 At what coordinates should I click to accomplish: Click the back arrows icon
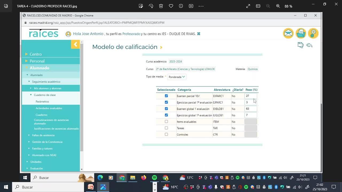(309, 45)
